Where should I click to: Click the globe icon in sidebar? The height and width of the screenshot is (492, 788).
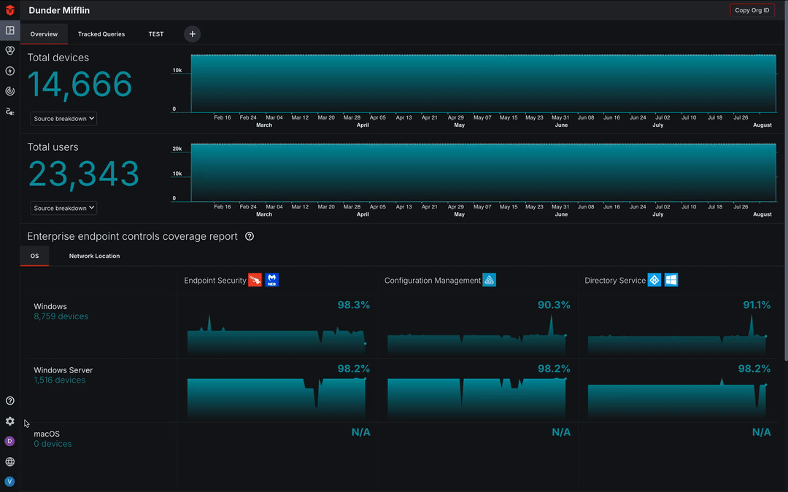(x=9, y=461)
